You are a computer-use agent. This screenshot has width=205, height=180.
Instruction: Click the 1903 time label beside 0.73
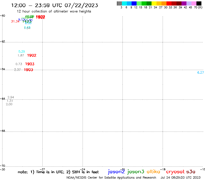point(30,64)
